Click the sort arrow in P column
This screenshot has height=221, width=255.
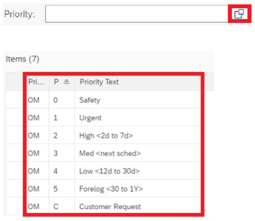66,82
